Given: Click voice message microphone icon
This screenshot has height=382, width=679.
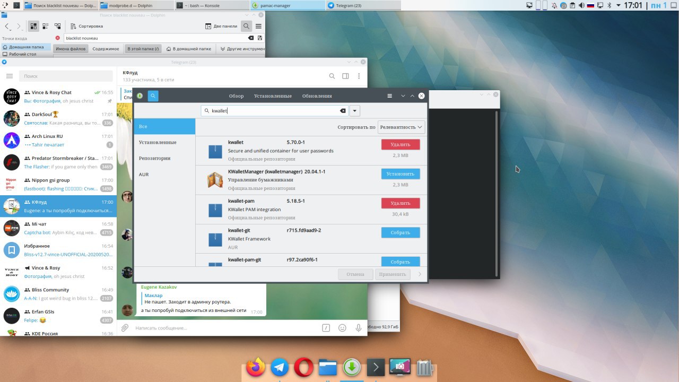Looking at the screenshot, I should coord(359,328).
